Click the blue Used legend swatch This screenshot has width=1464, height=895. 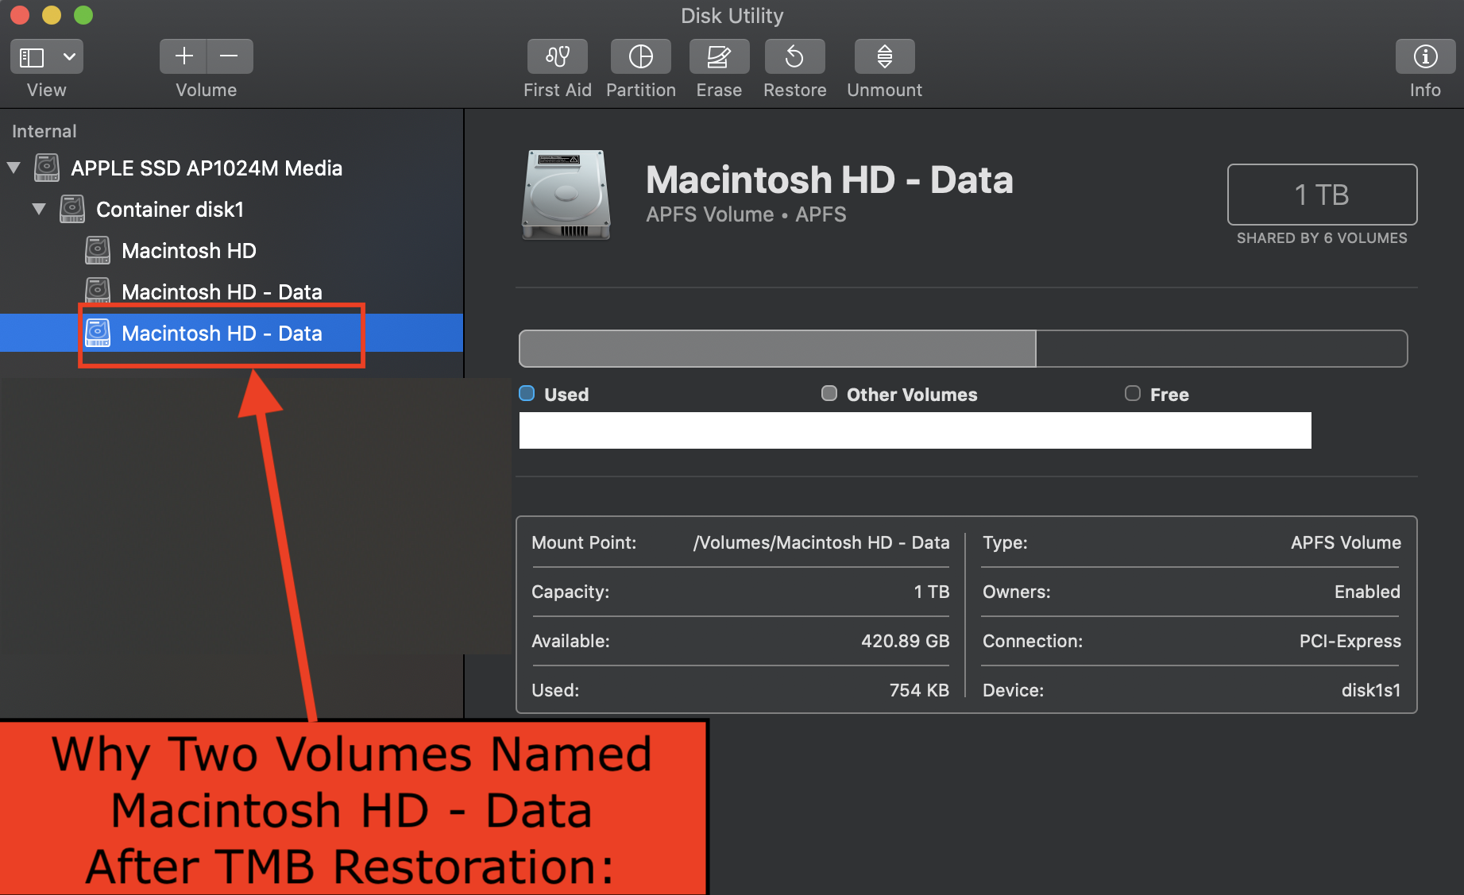pos(527,394)
